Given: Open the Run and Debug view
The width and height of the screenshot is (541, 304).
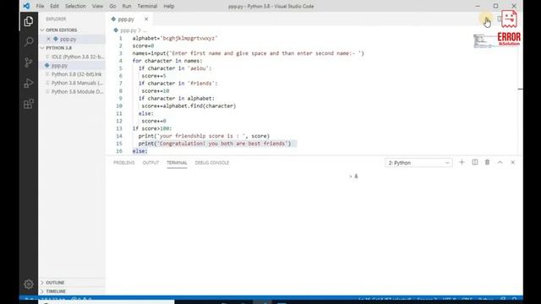Looking at the screenshot, I should tap(29, 83).
